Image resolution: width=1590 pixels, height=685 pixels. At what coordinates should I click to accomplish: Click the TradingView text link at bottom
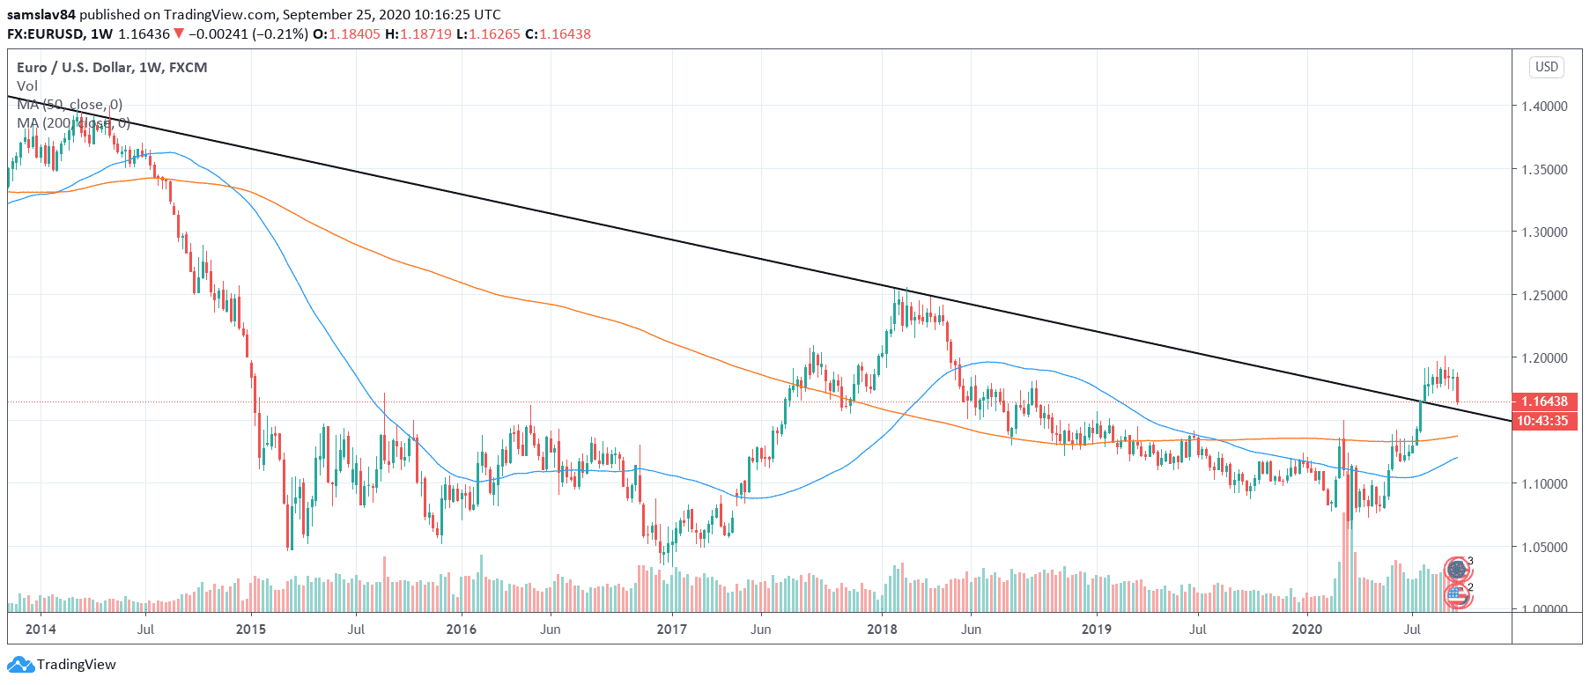(x=76, y=665)
